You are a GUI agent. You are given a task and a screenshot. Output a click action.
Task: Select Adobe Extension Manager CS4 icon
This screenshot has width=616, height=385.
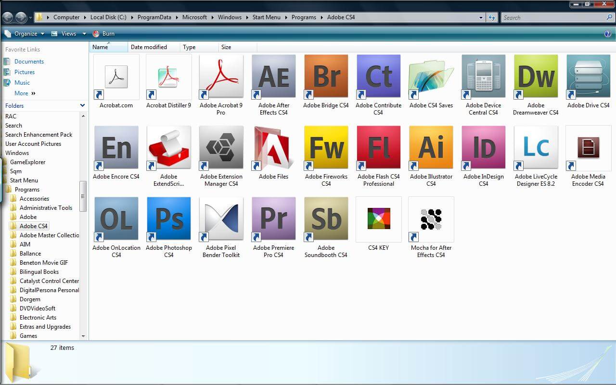point(221,148)
